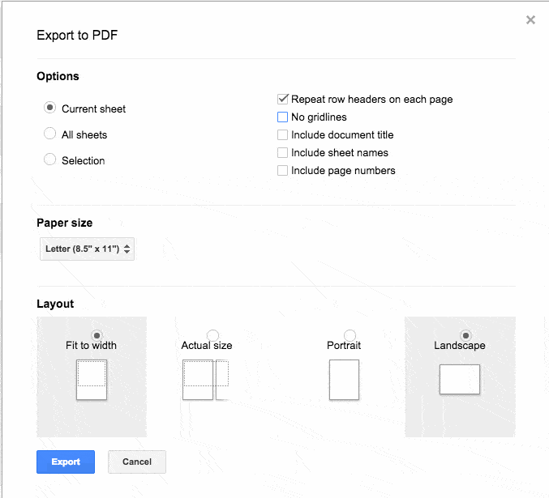Enable the No gridlines checkbox

282,117
